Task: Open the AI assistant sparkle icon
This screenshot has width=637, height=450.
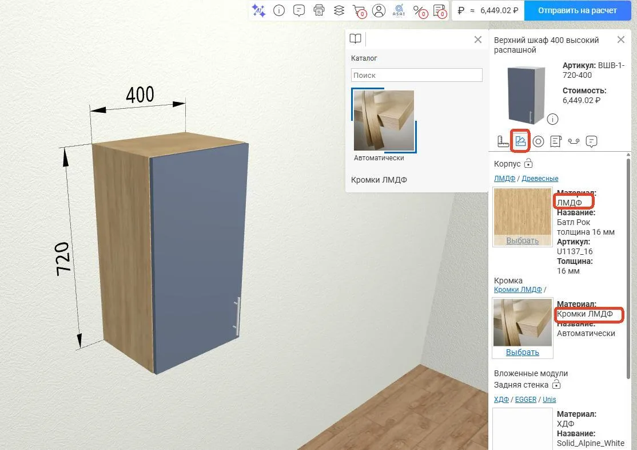Action: pos(258,10)
